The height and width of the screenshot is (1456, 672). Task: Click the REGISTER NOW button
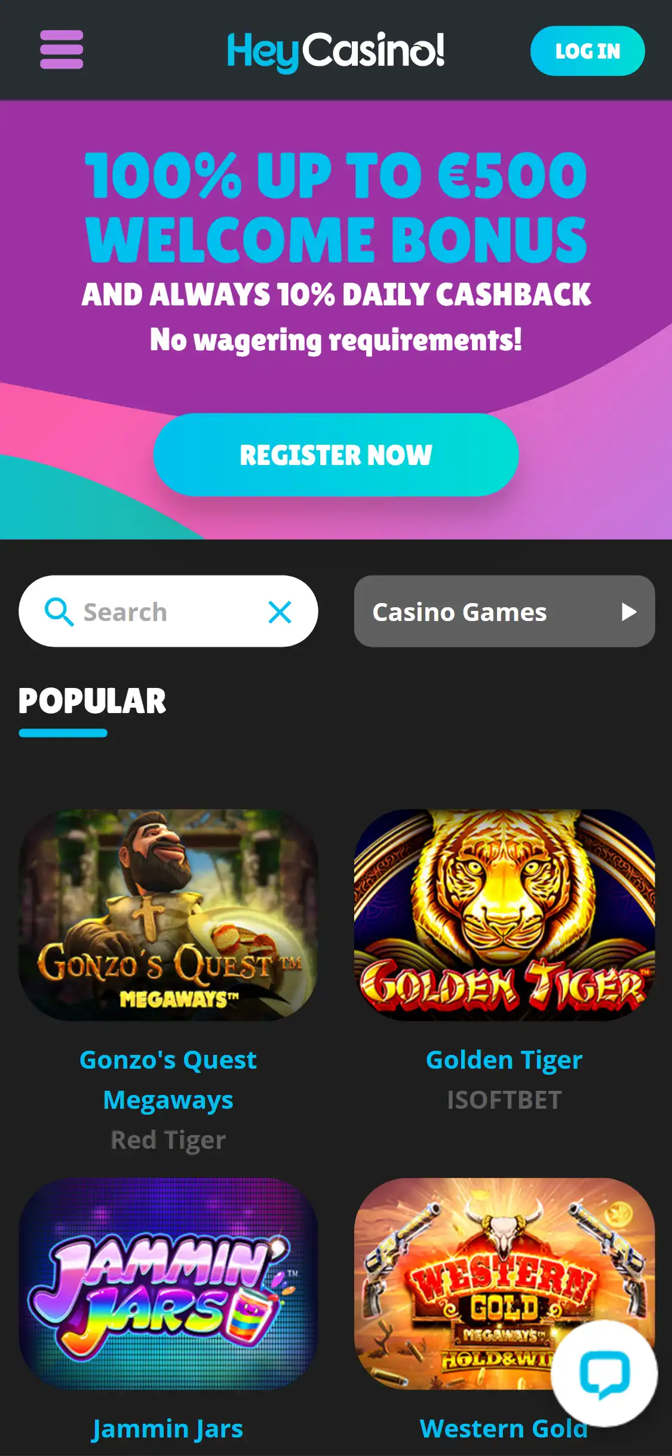pos(336,455)
